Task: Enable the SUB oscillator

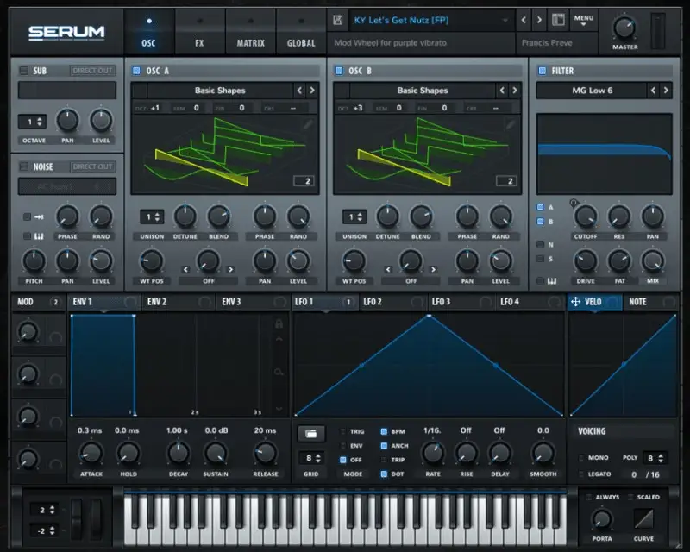Action: point(24,71)
